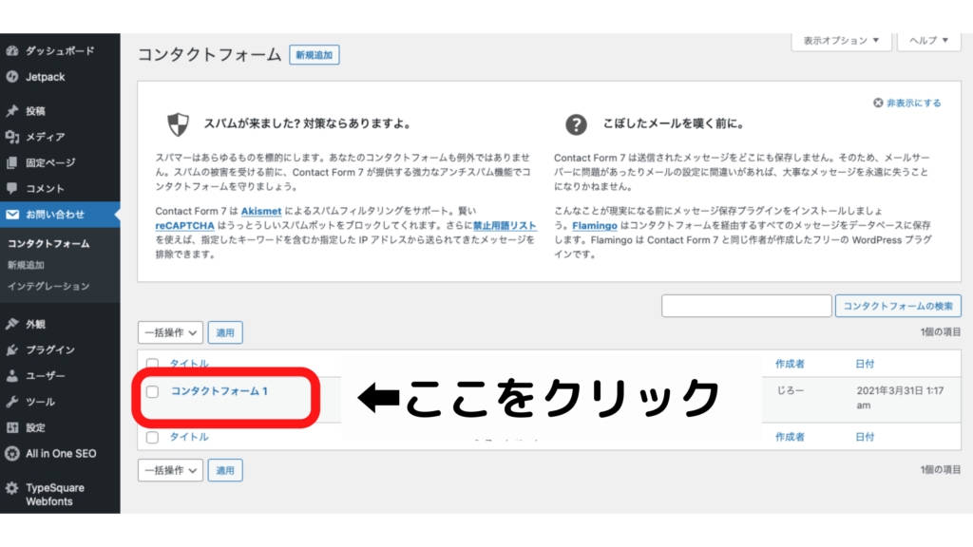Tick the select-all checkbox in the table footer
The image size is (973, 547).
(x=153, y=437)
